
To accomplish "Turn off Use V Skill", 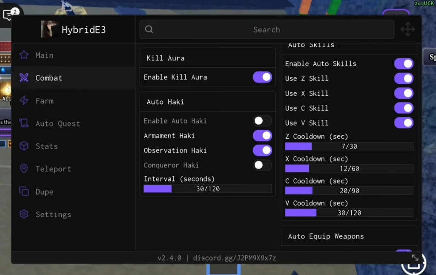I will (404, 123).
